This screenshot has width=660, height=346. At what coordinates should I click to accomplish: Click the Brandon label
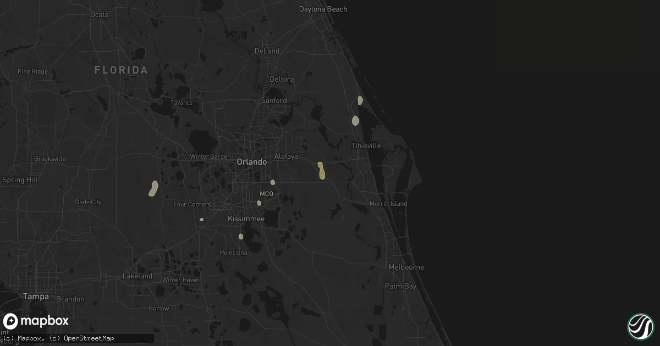pos(70,299)
